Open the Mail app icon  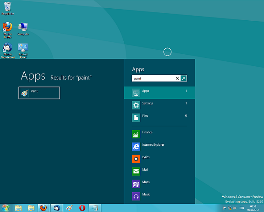point(136,172)
